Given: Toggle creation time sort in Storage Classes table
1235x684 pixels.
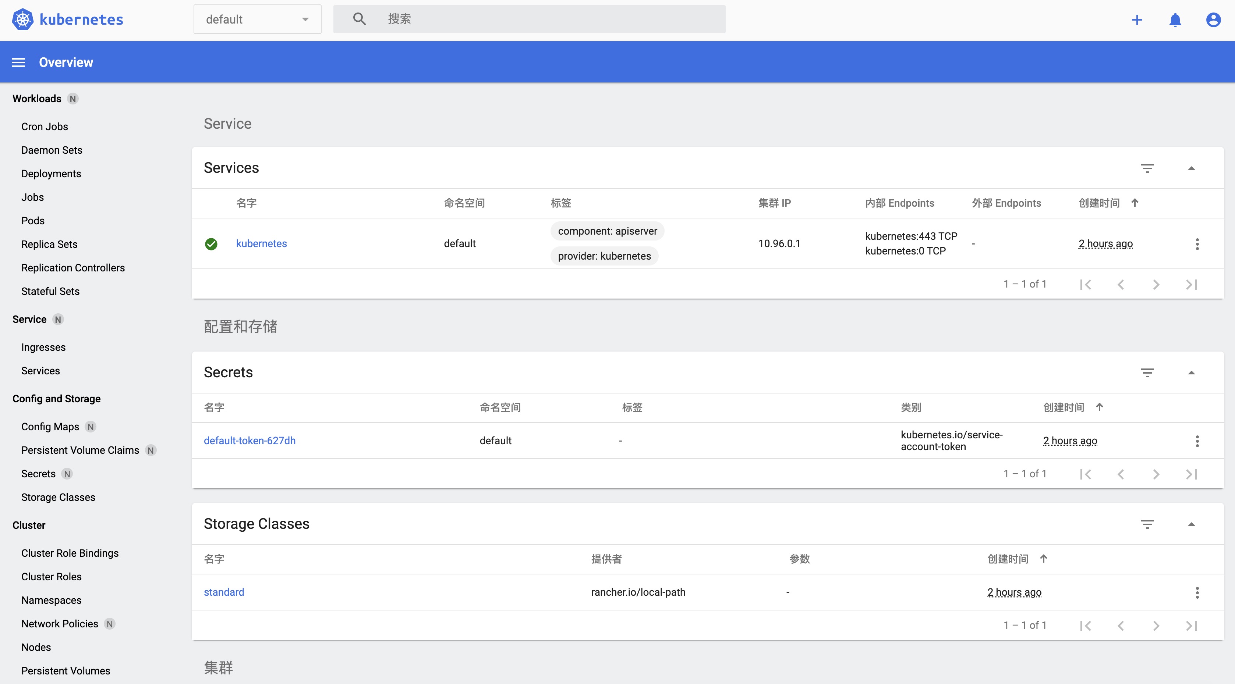Looking at the screenshot, I should [1044, 559].
